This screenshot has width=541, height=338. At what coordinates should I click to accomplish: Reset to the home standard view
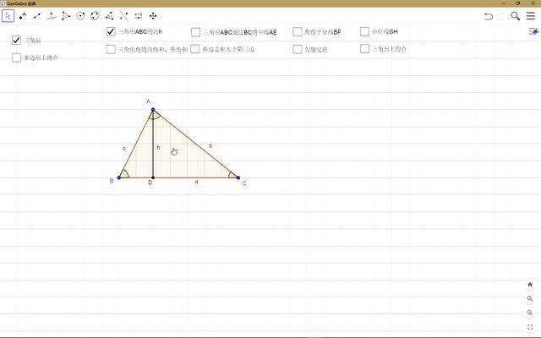[530, 285]
